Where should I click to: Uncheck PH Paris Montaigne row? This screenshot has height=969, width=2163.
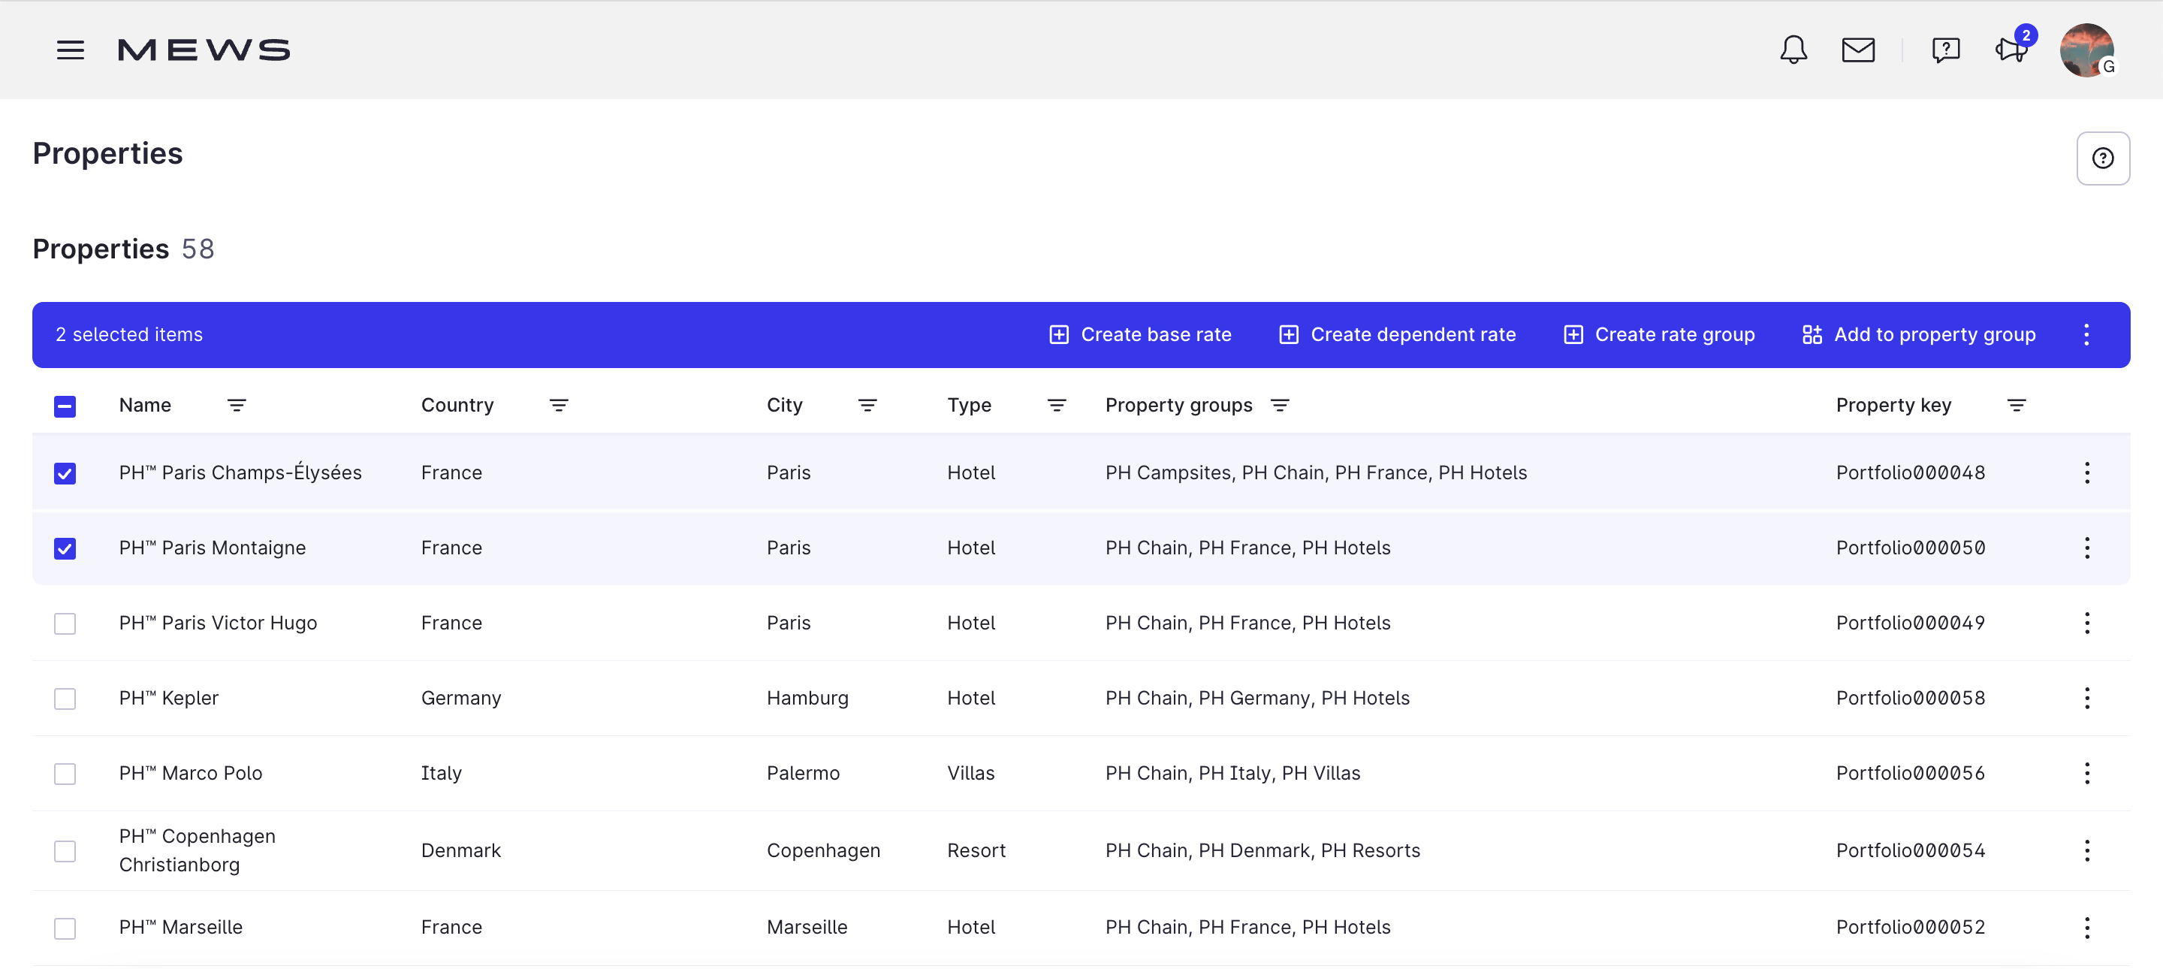pos(65,548)
